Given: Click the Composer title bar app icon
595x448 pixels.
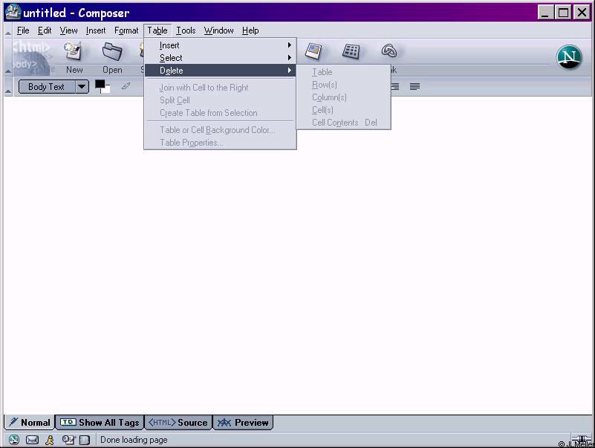Looking at the screenshot, I should [x=13, y=12].
